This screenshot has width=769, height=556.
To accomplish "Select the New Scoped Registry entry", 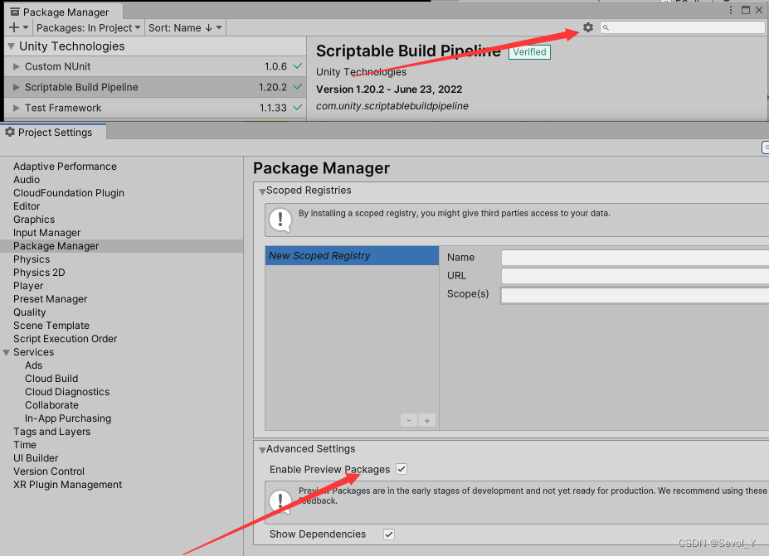I will pos(352,256).
